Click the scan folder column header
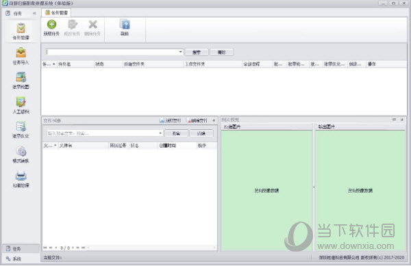 tap(153, 64)
